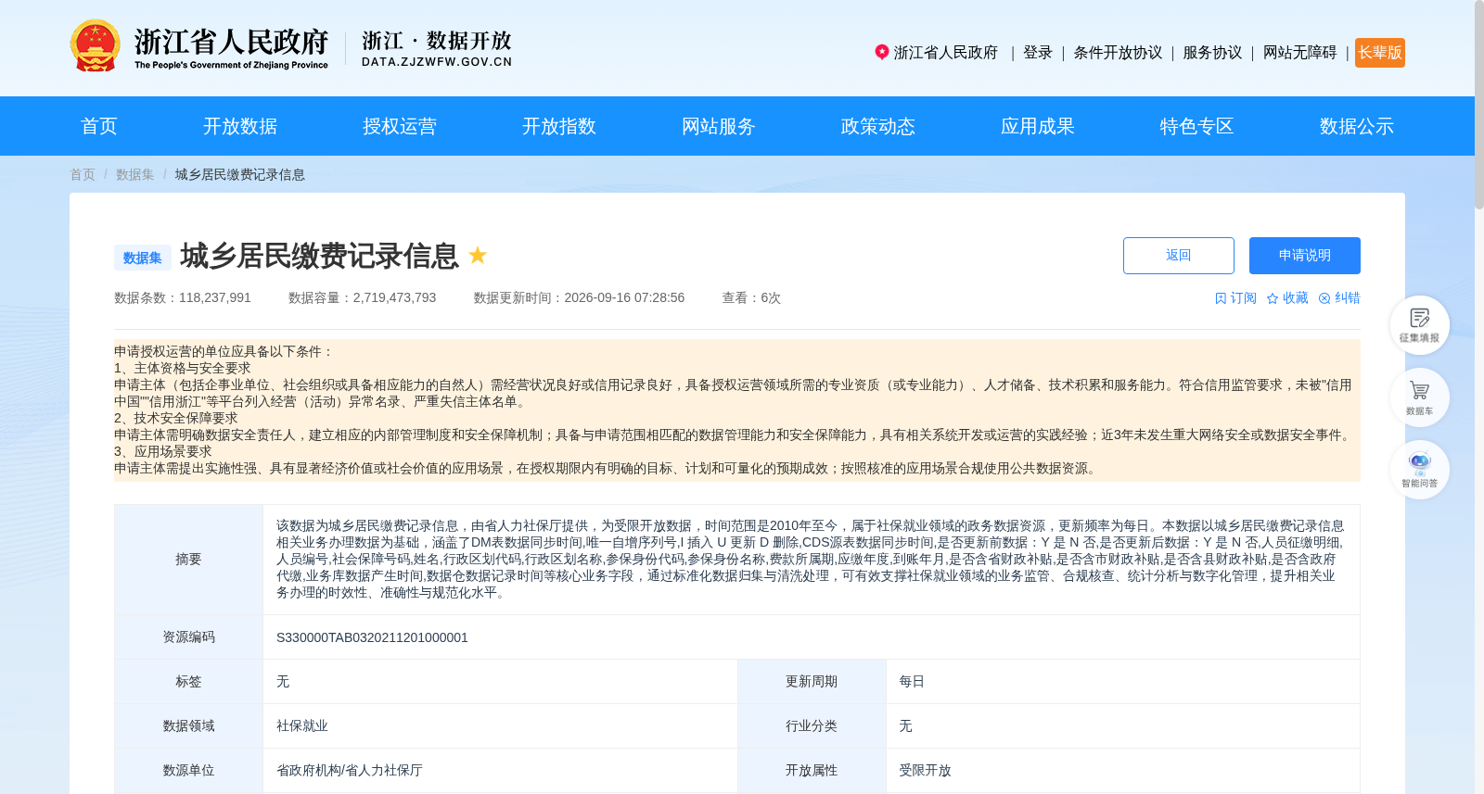
Task: Open 应用成果 menu item
Action: point(1038,126)
